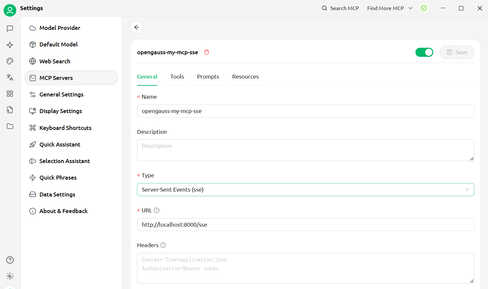Click the Save button
This screenshot has width=488, height=289.
pyautogui.click(x=457, y=52)
